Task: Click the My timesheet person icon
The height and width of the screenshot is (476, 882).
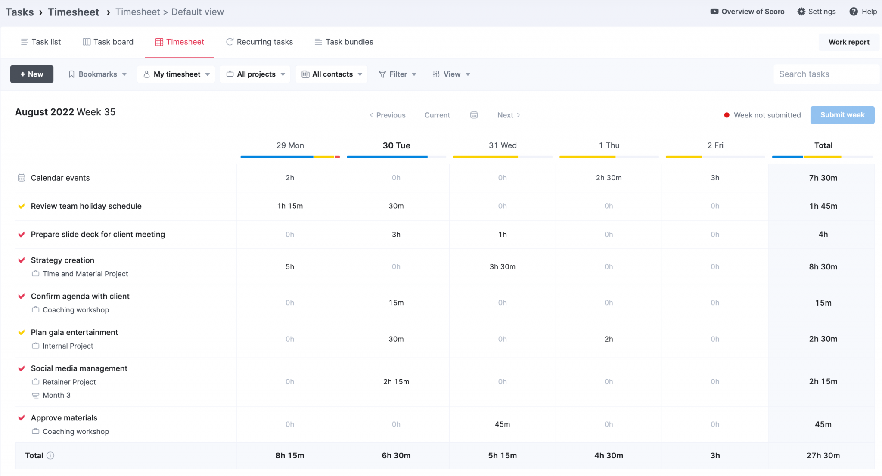Action: coord(147,74)
